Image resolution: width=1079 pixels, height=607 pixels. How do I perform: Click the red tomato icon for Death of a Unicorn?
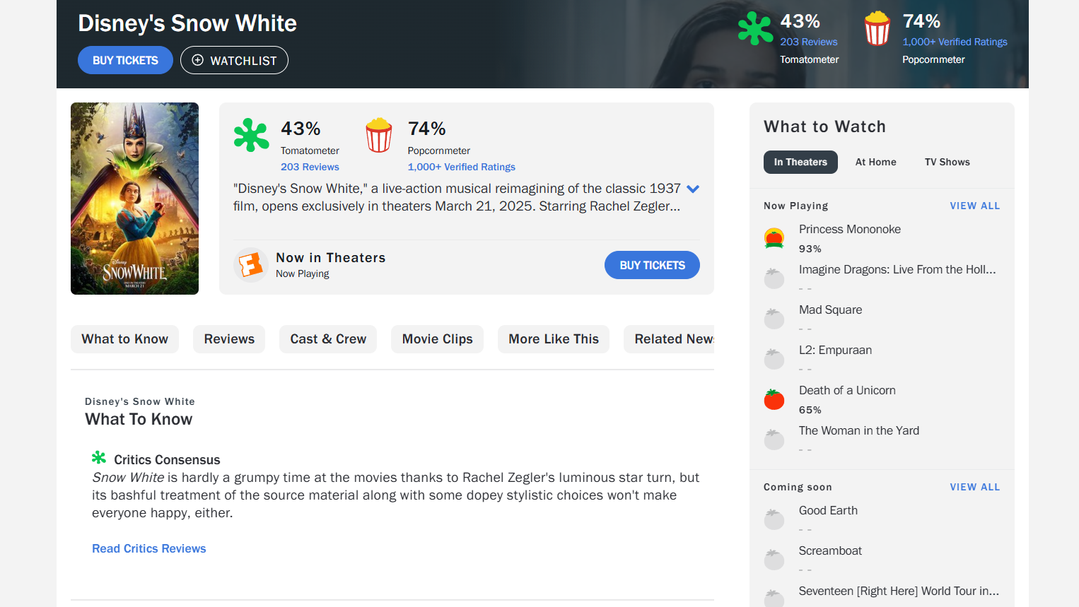774,399
